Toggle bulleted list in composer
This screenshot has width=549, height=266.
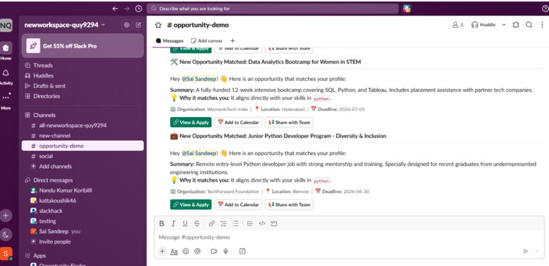235,224
